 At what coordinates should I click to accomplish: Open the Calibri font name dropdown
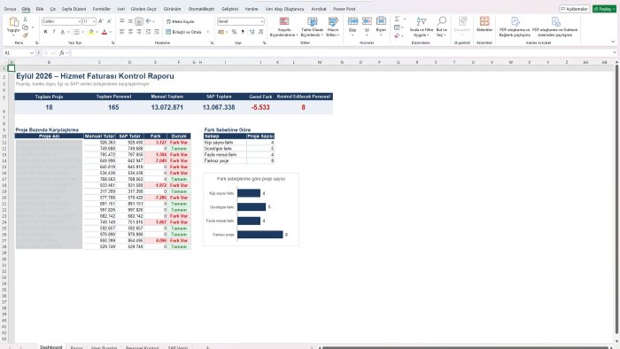(79, 21)
